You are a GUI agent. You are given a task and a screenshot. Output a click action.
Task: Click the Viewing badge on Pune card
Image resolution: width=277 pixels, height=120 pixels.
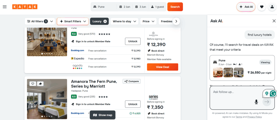pos(265,62)
